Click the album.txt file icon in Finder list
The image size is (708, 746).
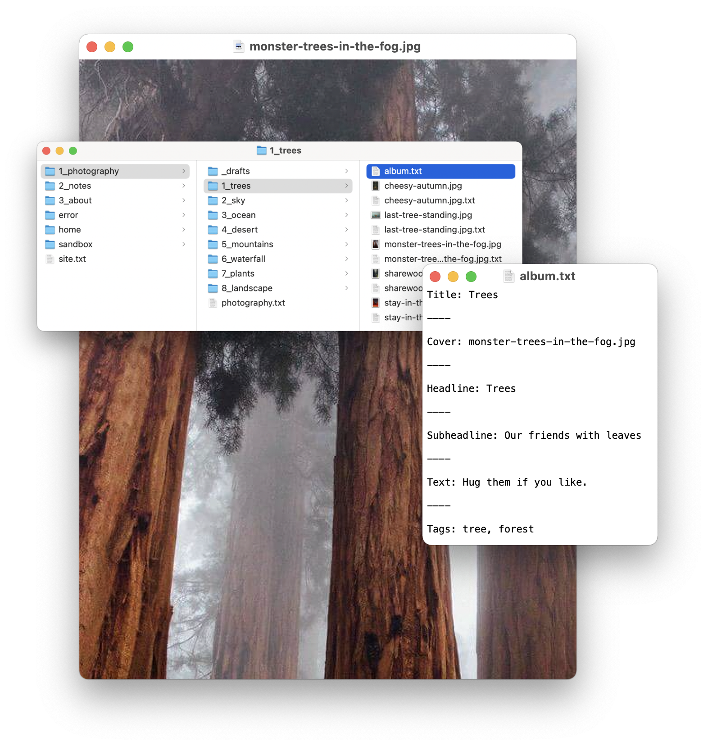pyautogui.click(x=376, y=171)
